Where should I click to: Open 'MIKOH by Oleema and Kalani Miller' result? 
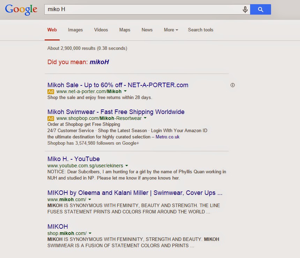(x=135, y=193)
